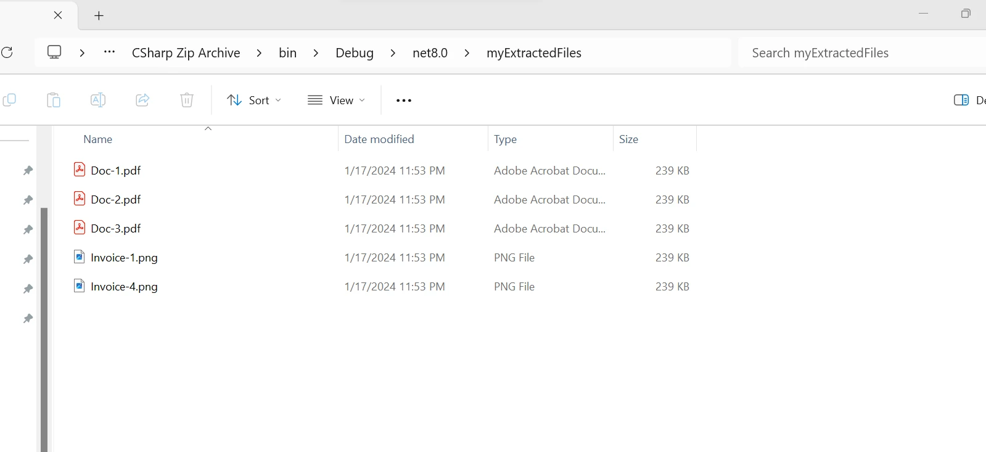The image size is (986, 452).
Task: Click the Share icon in toolbar
Action: (x=142, y=100)
